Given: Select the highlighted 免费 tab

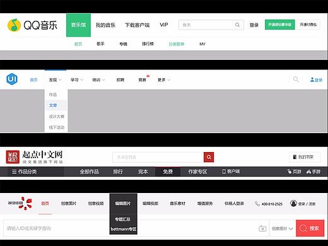Looking at the screenshot, I should [168, 172].
